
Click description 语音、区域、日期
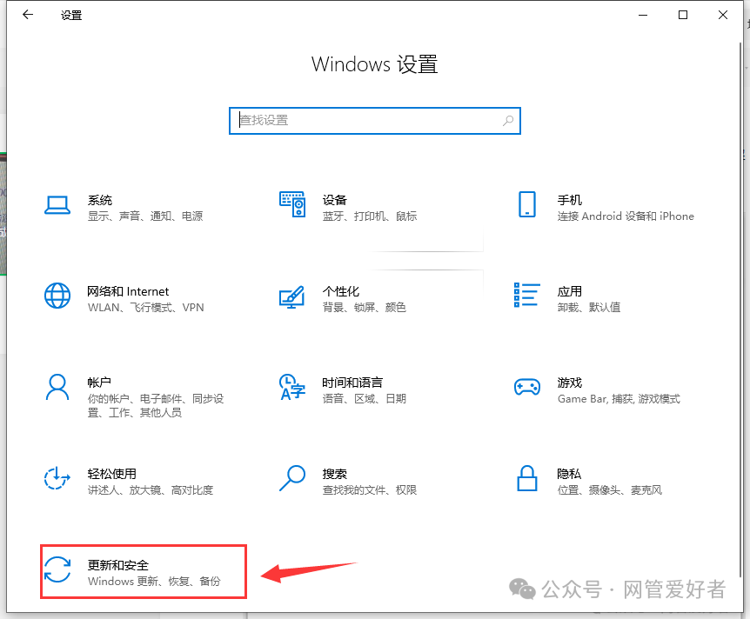tap(365, 399)
